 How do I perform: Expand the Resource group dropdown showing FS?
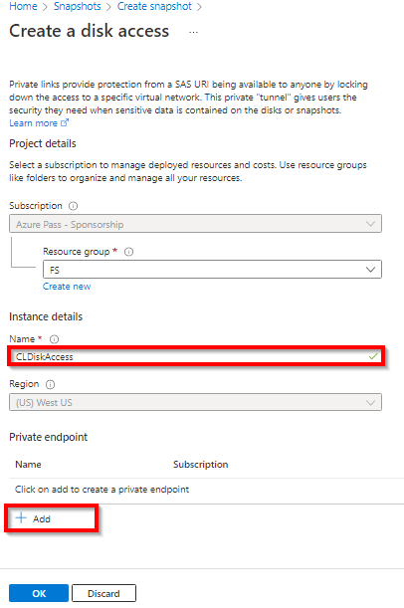(x=212, y=270)
